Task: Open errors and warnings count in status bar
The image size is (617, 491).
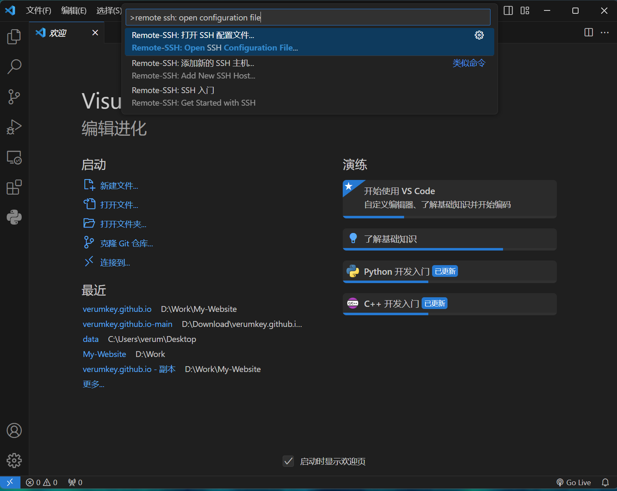Action: pos(42,482)
